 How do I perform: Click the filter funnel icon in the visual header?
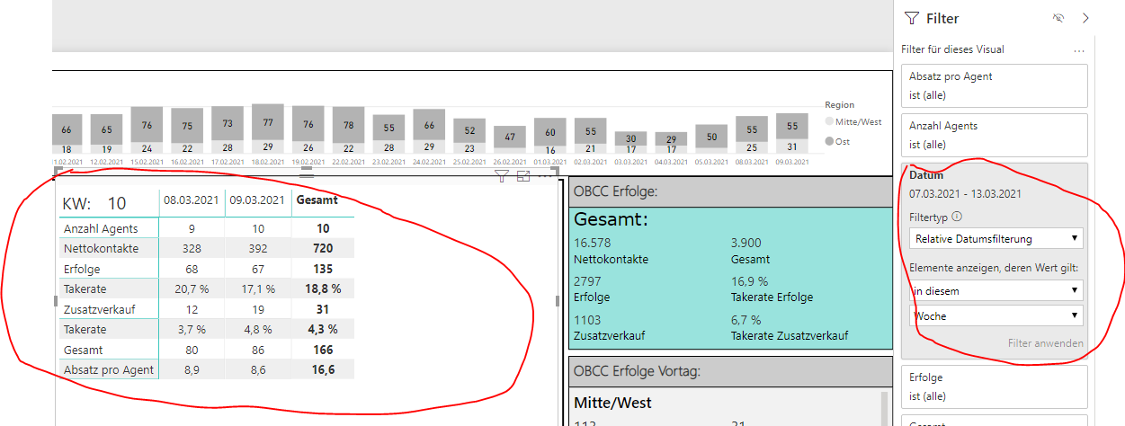(x=502, y=177)
